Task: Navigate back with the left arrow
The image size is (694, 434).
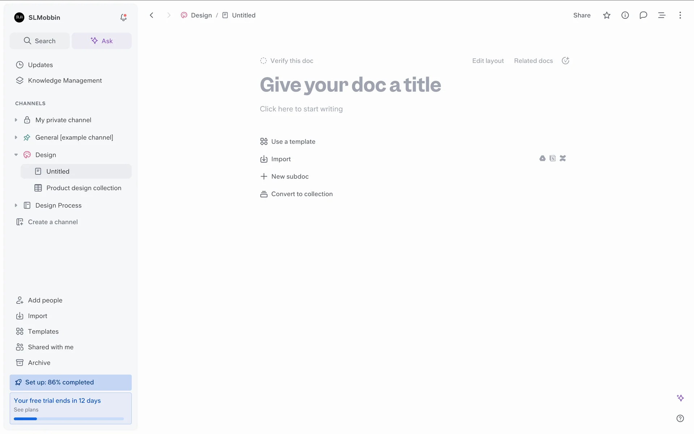Action: [151, 15]
